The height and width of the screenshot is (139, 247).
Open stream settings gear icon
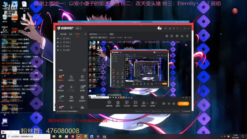click(x=174, y=103)
